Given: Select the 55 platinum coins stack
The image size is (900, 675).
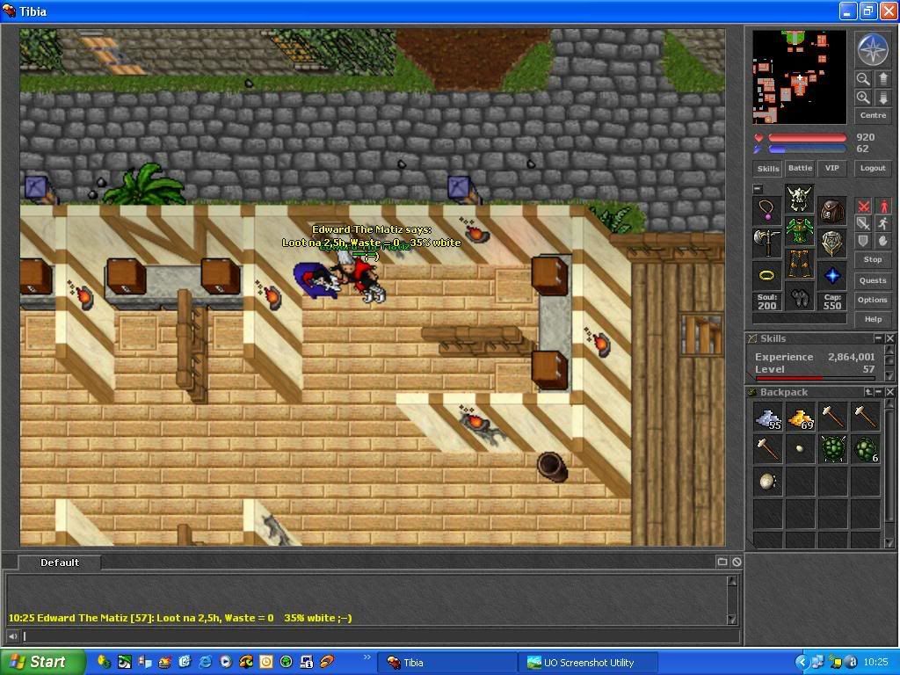Looking at the screenshot, I should (767, 417).
